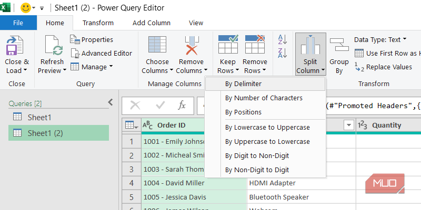Click the Split Column button
The image size is (421, 210).
[310, 54]
